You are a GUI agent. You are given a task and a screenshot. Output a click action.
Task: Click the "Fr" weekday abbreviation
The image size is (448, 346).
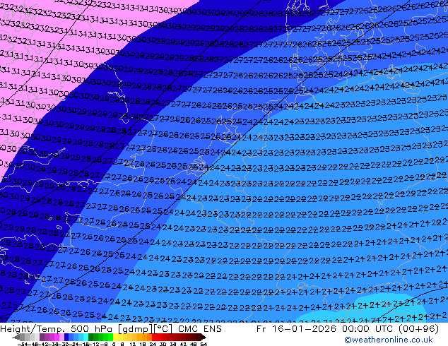tap(261, 329)
